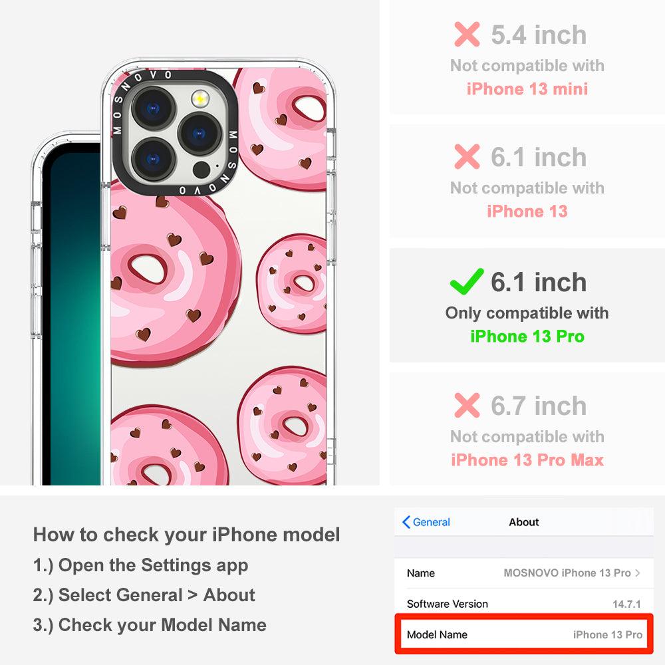Click the right-side camera lens
665x665 pixels.
tap(199, 134)
